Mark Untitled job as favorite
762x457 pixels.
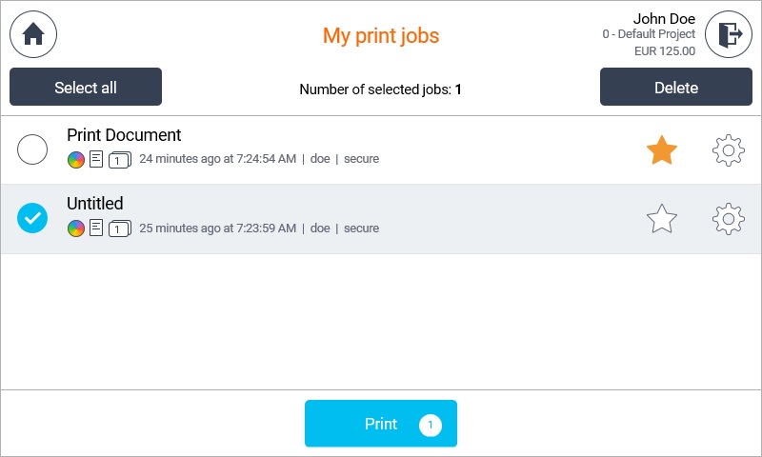tap(662, 219)
